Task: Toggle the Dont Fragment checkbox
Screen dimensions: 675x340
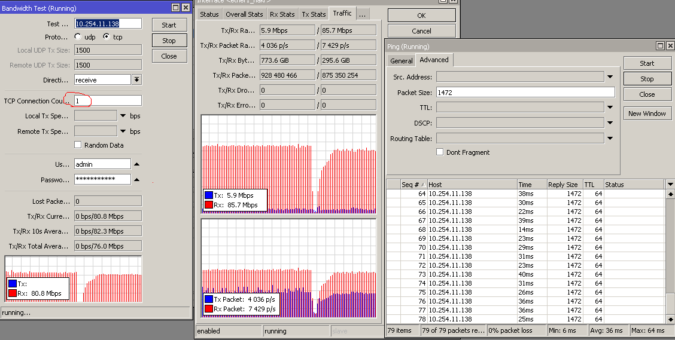Action: point(440,152)
